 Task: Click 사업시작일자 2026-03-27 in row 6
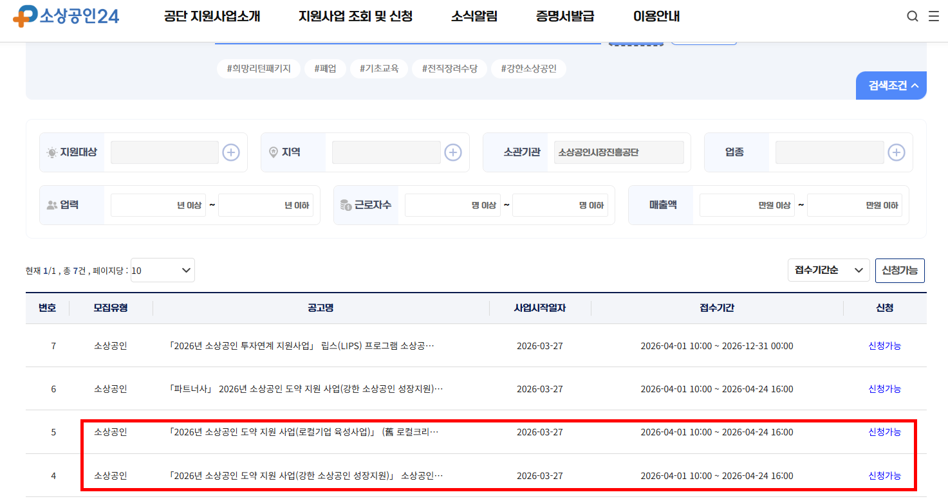[540, 389]
